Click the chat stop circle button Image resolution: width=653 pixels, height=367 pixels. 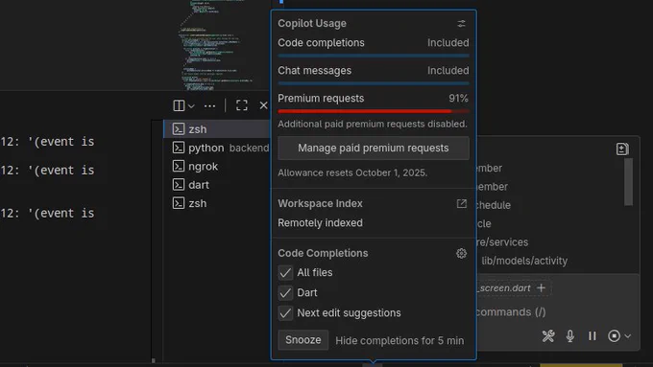click(x=614, y=335)
